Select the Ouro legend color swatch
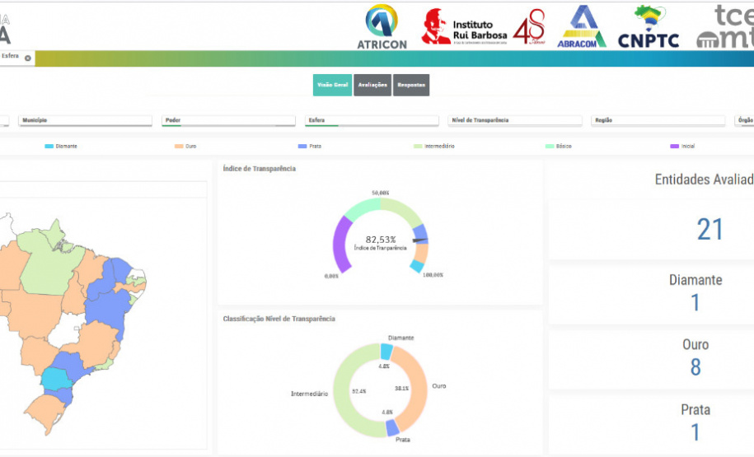This screenshot has height=457, width=754. (x=178, y=146)
